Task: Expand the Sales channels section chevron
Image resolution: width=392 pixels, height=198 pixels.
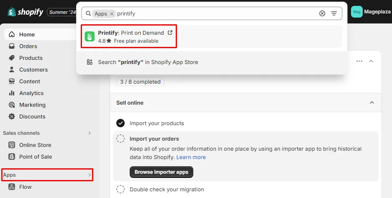Action: [x=90, y=133]
